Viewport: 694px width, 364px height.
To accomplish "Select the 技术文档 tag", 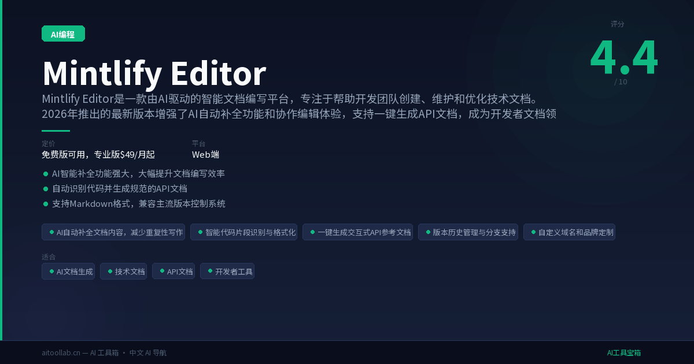I will click(123, 271).
